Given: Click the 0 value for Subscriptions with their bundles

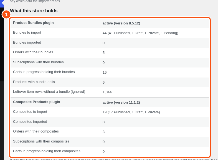Looking at the screenshot, I should [x=103, y=63].
